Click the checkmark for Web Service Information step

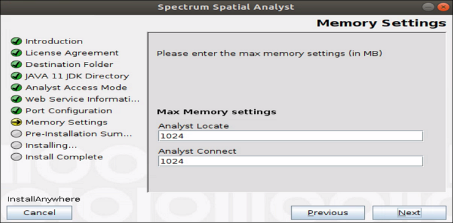(x=17, y=99)
